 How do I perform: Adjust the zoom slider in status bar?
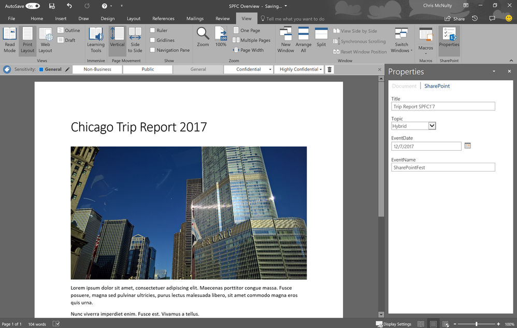coord(477,324)
